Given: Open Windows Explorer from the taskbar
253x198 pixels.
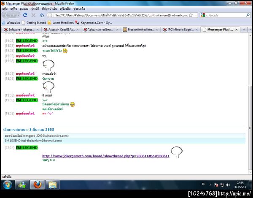Looking at the screenshot, I should pyautogui.click(x=52, y=184).
